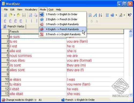Select the 'elles sont' cell
134x103 pixels.
click(38, 70)
